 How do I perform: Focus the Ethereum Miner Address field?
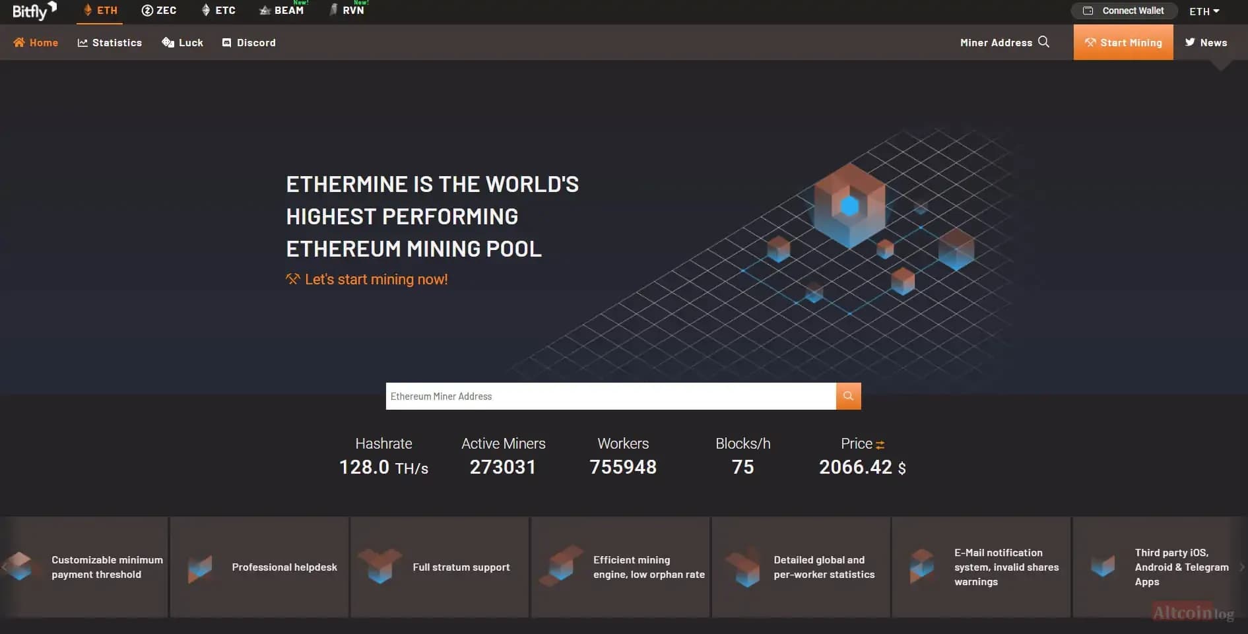[610, 396]
